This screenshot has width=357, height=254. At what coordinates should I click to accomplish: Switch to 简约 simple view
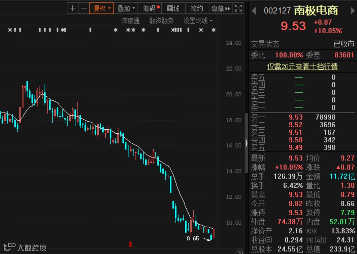(x=197, y=8)
